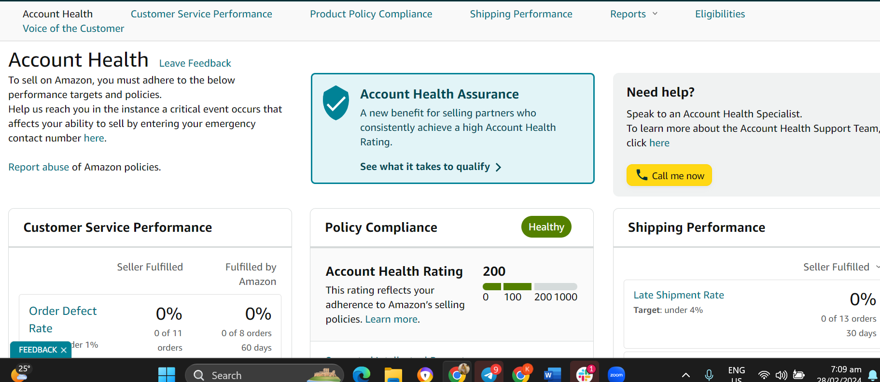Screen dimensions: 880x382
Task: Open Product Policy Compliance tab
Action: (371, 14)
